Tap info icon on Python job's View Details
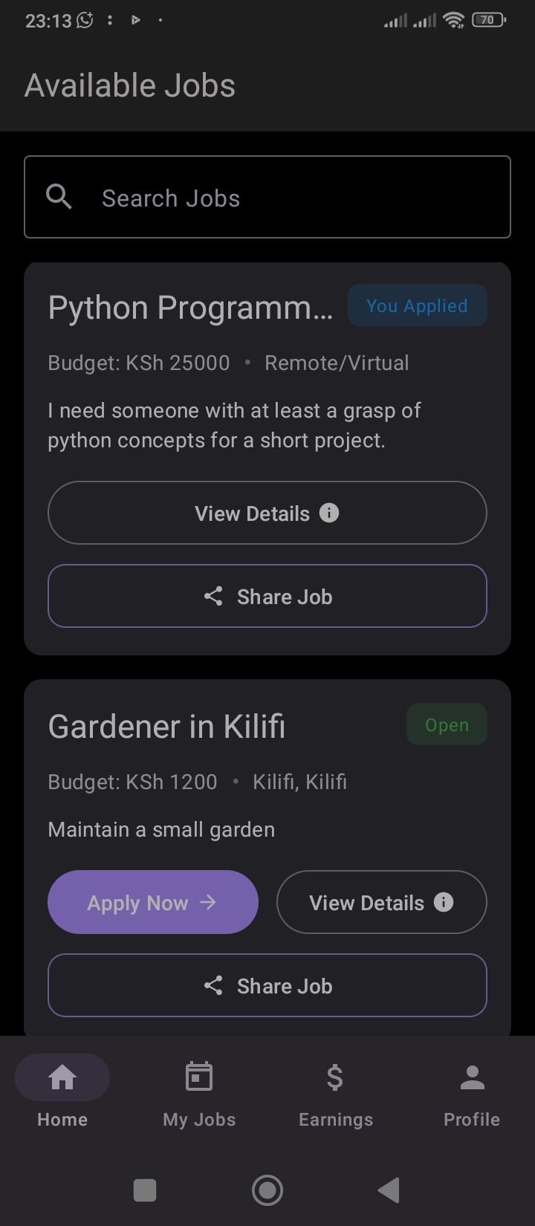 coord(328,513)
